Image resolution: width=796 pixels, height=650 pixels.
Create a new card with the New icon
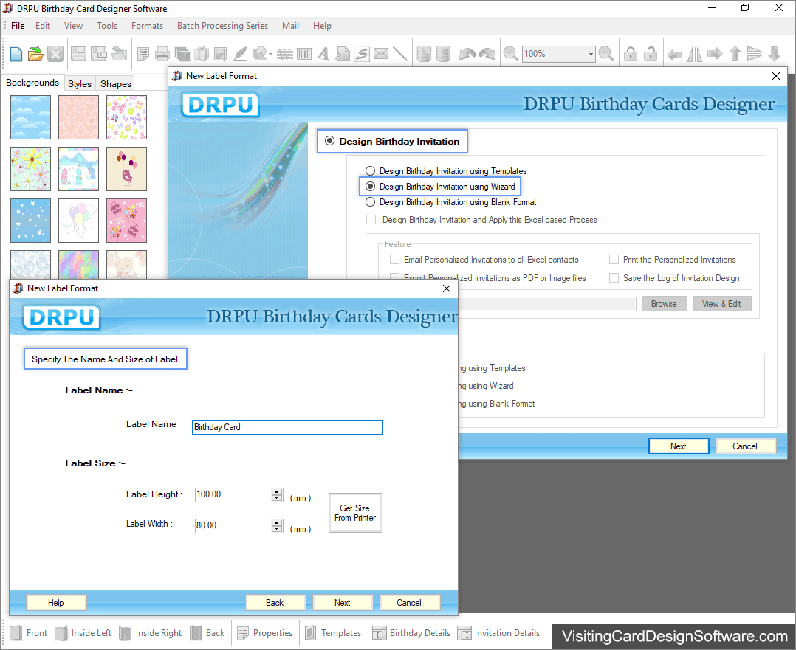click(x=16, y=54)
